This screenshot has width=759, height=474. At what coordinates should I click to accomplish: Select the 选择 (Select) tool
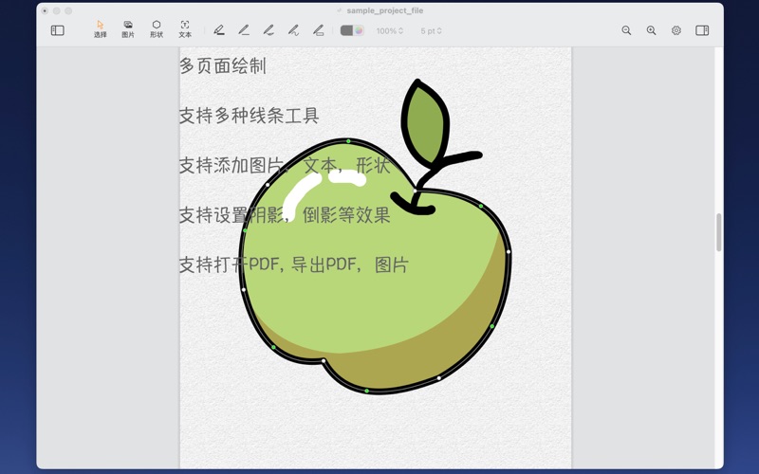pyautogui.click(x=100, y=29)
